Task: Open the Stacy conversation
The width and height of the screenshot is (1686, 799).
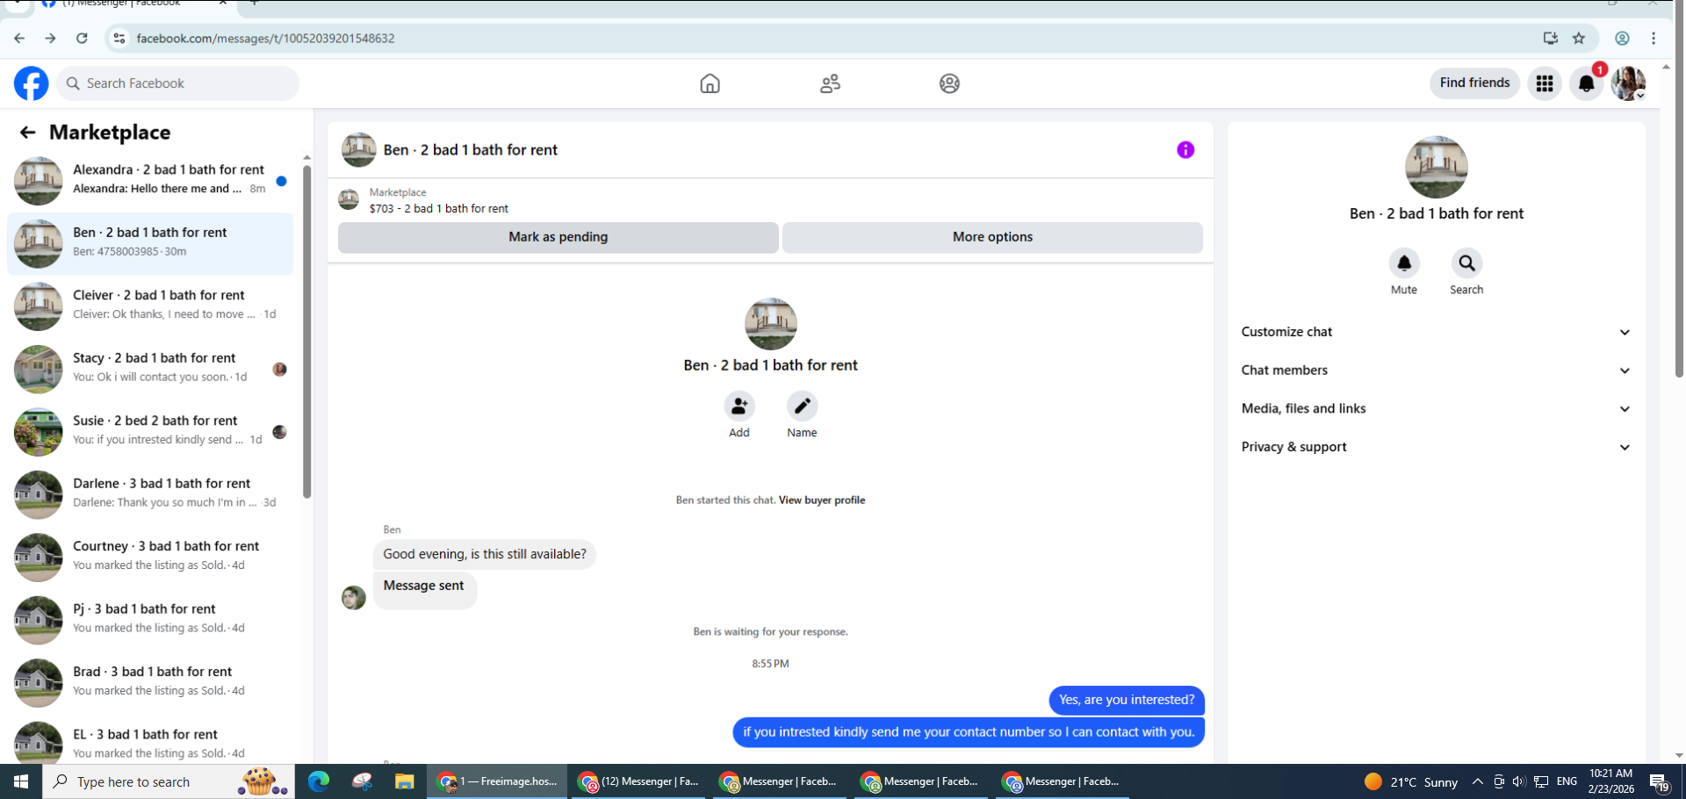Action: [150, 369]
